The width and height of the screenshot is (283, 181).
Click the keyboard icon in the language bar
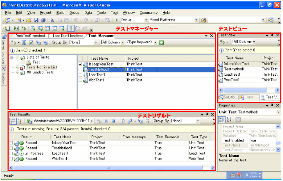coord(233,175)
